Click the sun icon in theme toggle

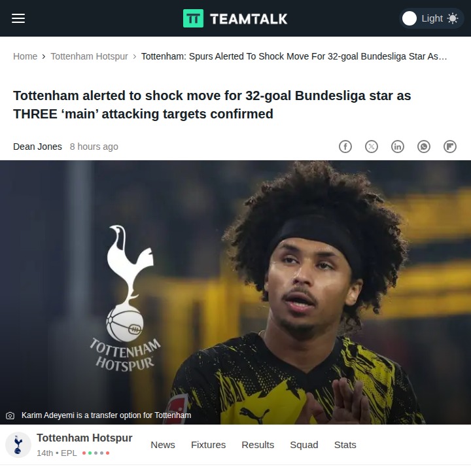tap(453, 18)
